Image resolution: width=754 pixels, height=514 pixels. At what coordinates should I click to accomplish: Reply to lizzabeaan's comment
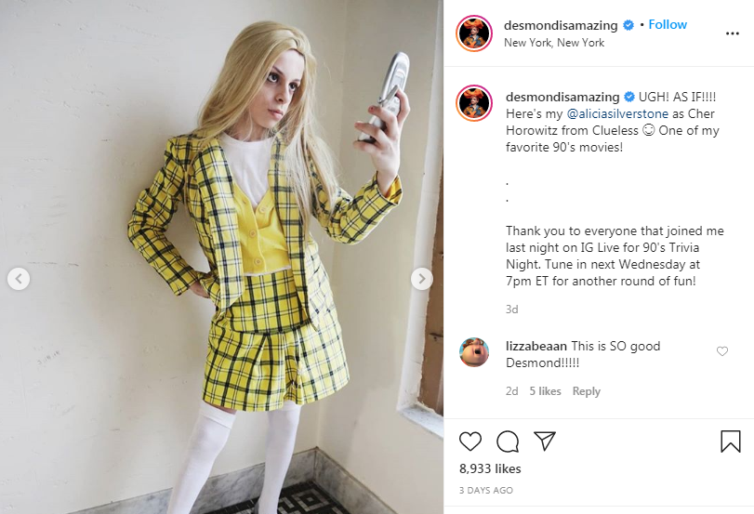586,391
